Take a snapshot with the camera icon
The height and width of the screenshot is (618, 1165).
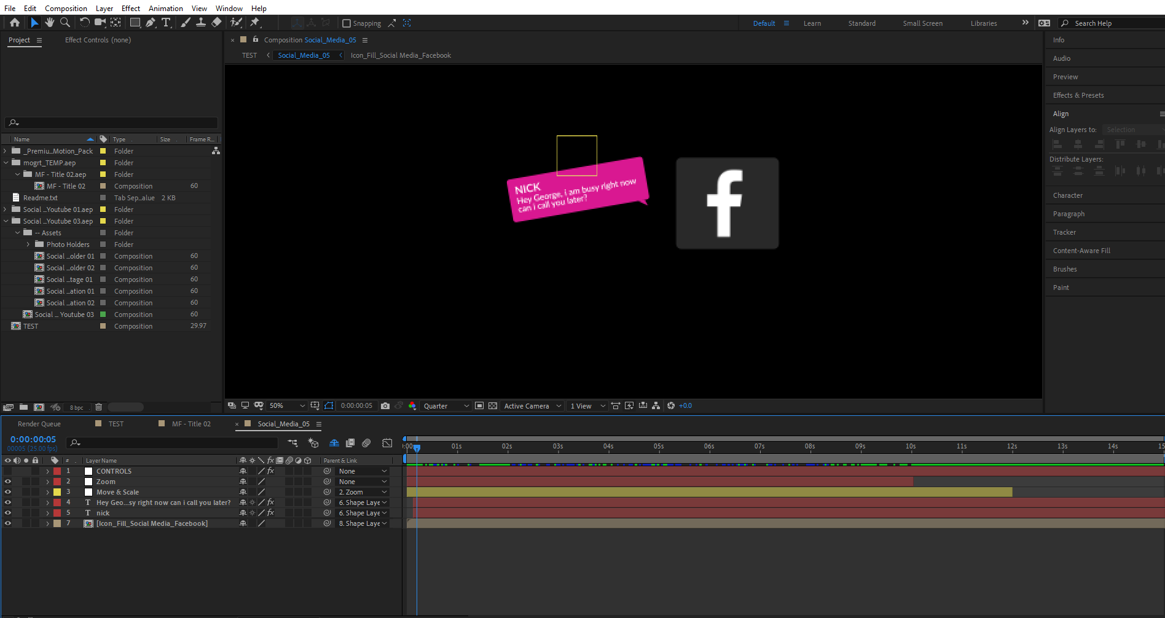click(x=385, y=406)
